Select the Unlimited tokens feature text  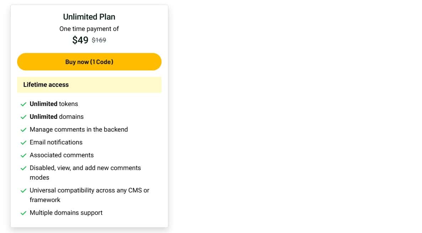click(54, 104)
